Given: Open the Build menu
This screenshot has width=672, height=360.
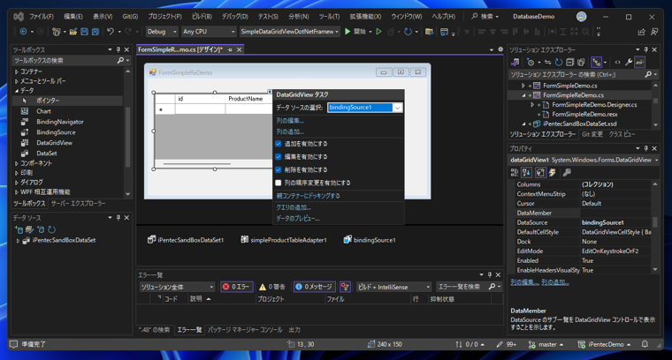Looking at the screenshot, I should tap(202, 17).
